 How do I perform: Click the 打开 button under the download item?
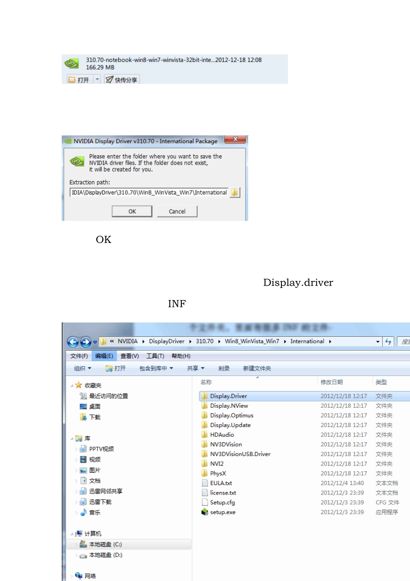point(79,80)
